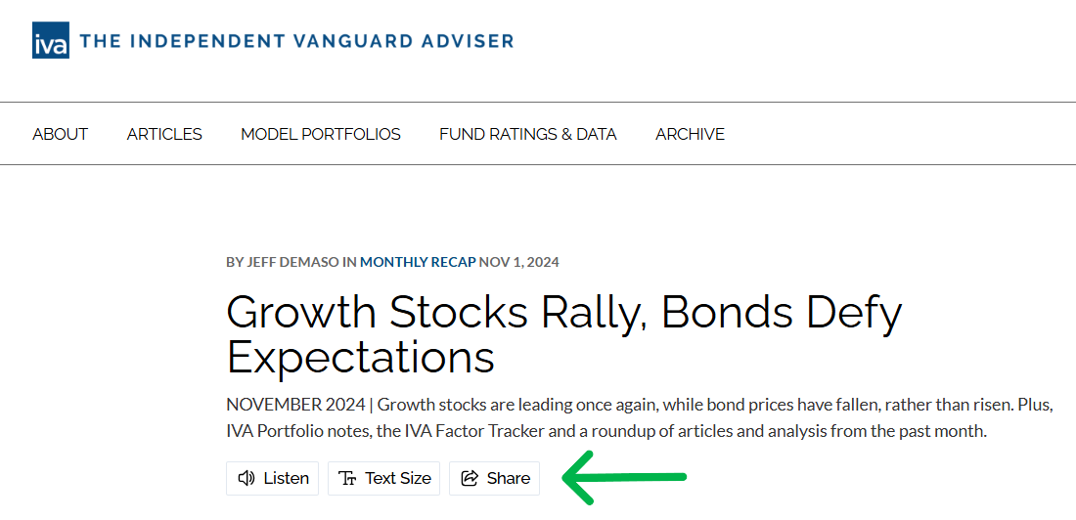Click the Growth Stocks Rally headline
The image size is (1076, 520).
pyautogui.click(x=563, y=335)
